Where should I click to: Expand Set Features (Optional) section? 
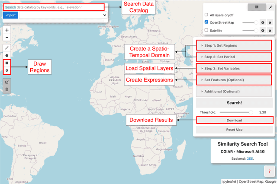coord(234,80)
